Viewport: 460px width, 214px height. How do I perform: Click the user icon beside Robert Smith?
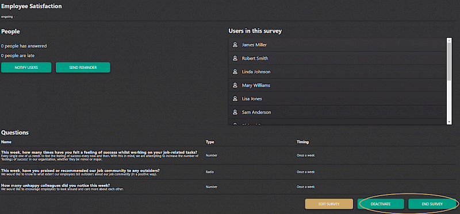tap(235, 59)
